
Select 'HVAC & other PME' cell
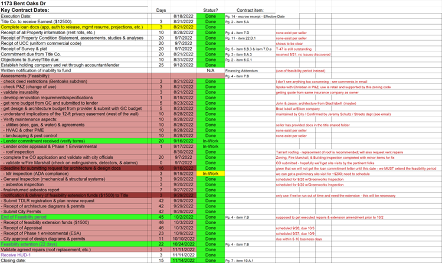coord(74,130)
